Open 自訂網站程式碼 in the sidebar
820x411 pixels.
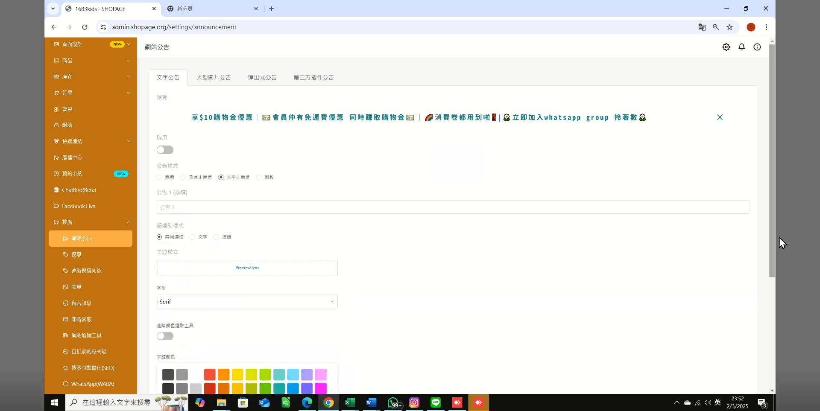[x=91, y=352]
